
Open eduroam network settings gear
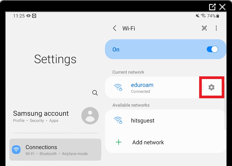coord(211,87)
